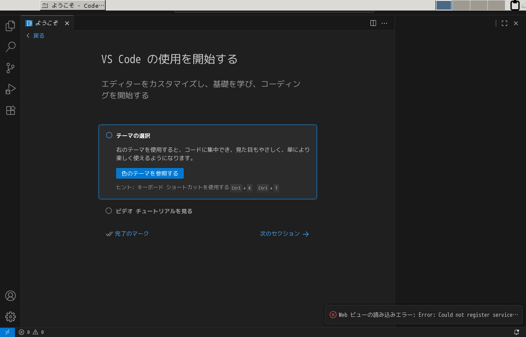Screen dimensions: 526x337
Task: Click the 完了のマーク link
Action: tap(128, 234)
